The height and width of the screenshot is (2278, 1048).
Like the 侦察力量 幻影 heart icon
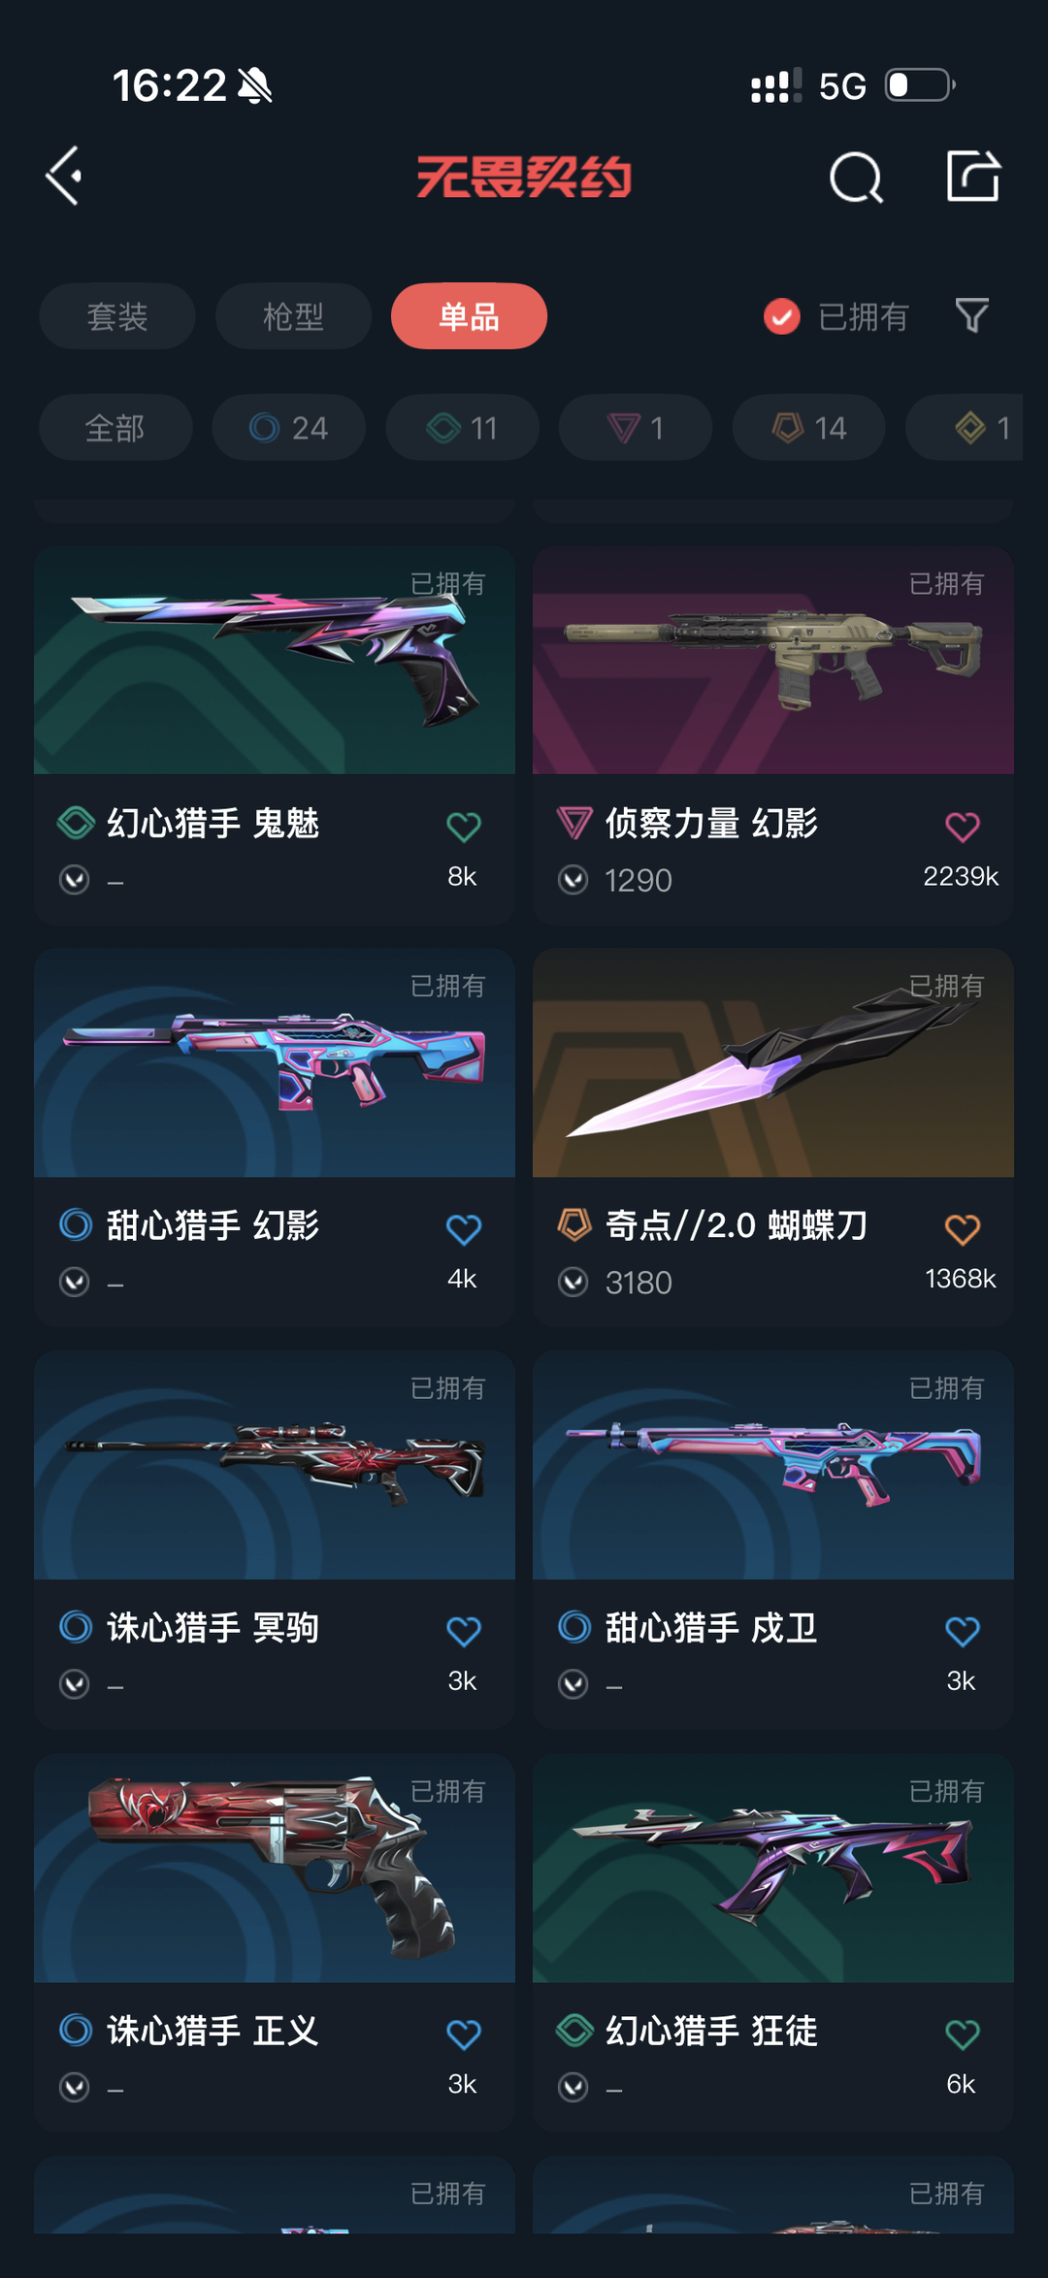pos(963,827)
